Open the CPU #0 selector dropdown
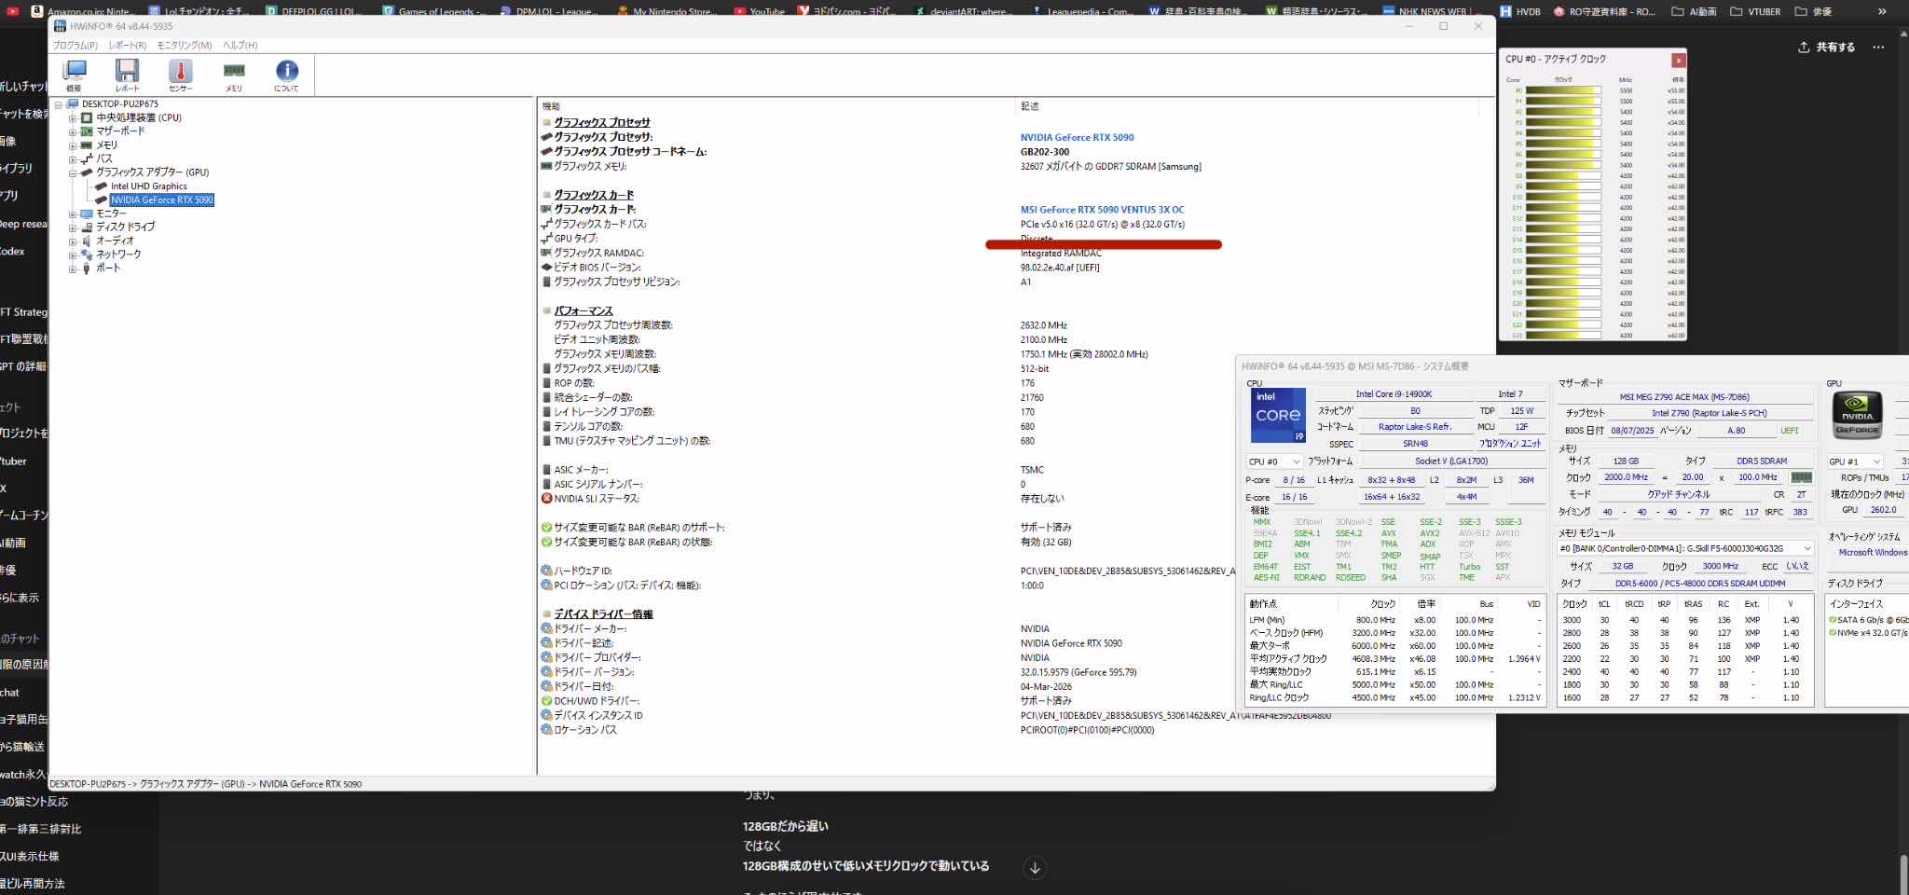The height and width of the screenshot is (895, 1909). [x=1274, y=461]
